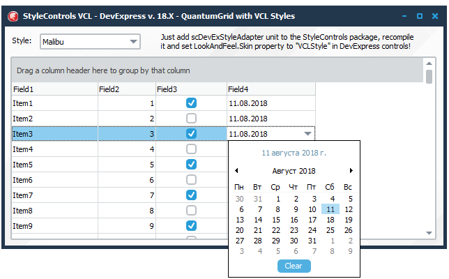Image resolution: width=449 pixels, height=279 pixels.
Task: Close the StyleControls window
Action: [x=435, y=16]
